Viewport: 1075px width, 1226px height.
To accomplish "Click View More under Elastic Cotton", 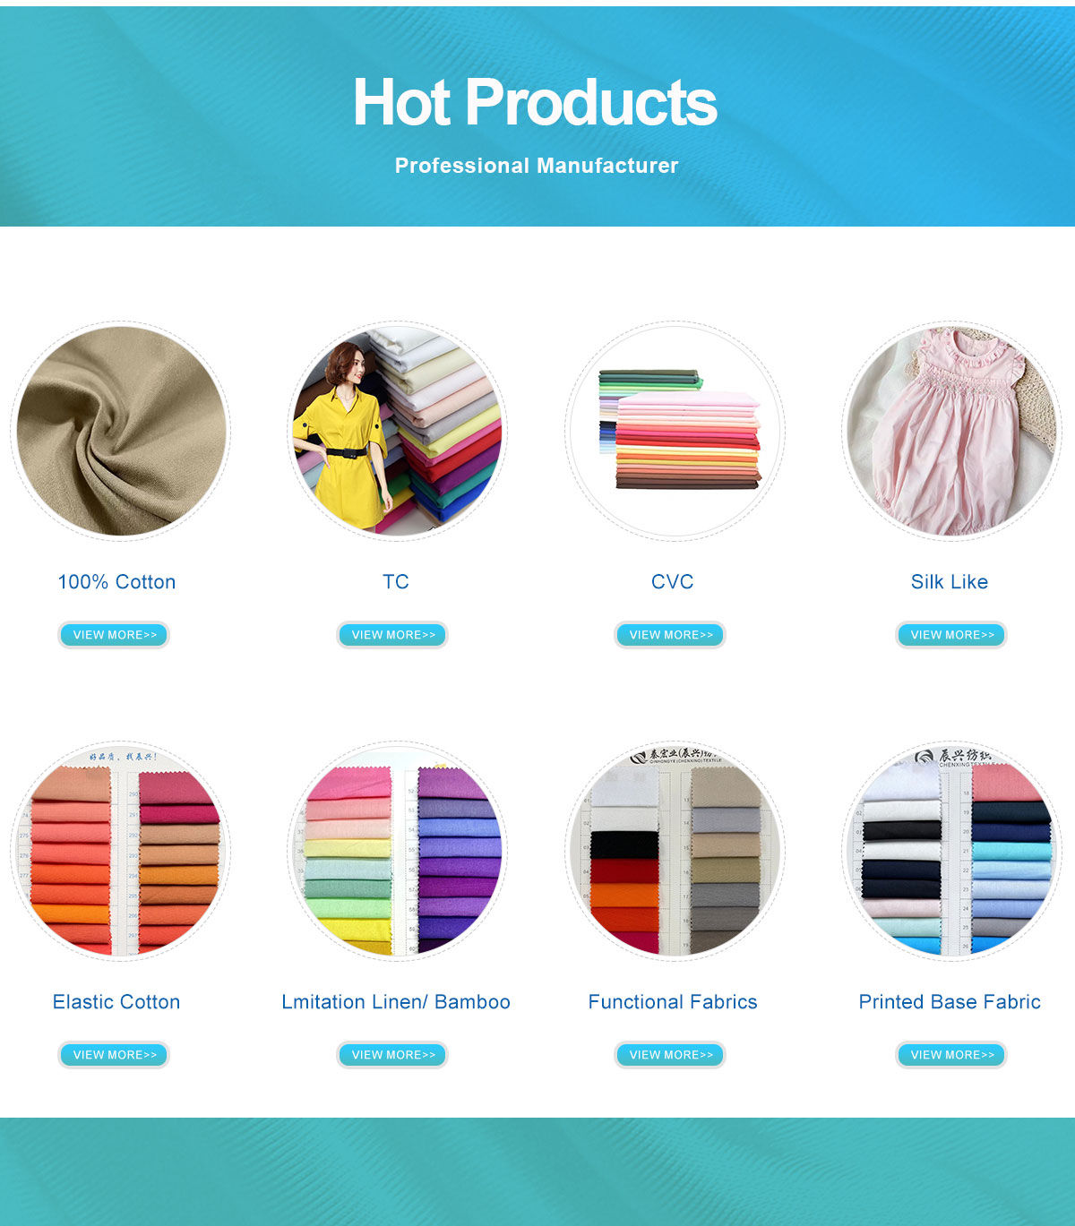I will [x=114, y=1055].
